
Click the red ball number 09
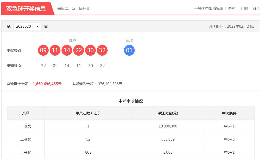click(43, 50)
